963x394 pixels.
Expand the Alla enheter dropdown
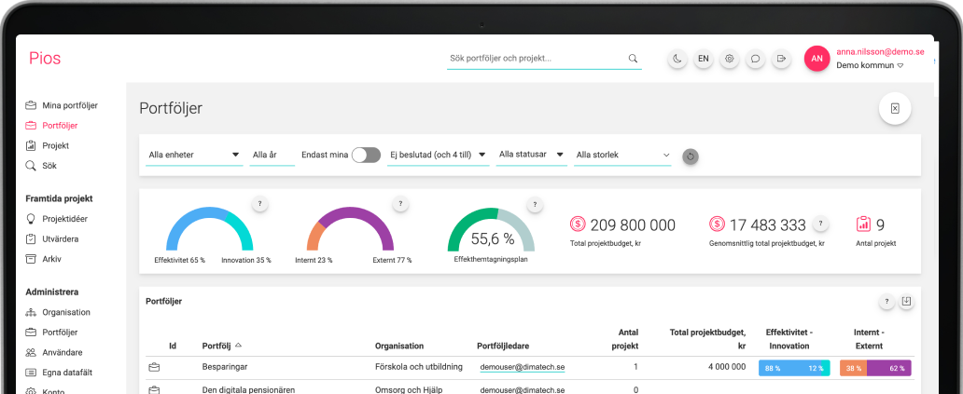(194, 155)
